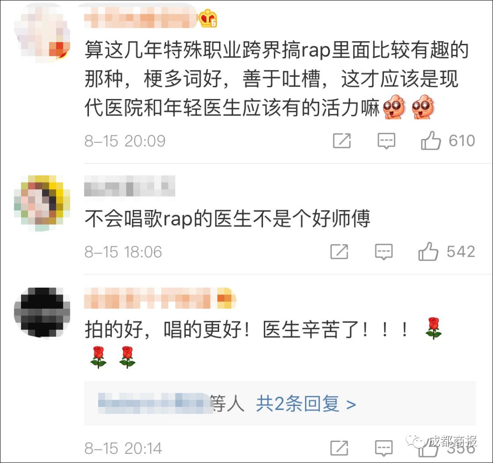Like the rose emoji comment at 20:14
The image size is (493, 463).
[x=428, y=449]
